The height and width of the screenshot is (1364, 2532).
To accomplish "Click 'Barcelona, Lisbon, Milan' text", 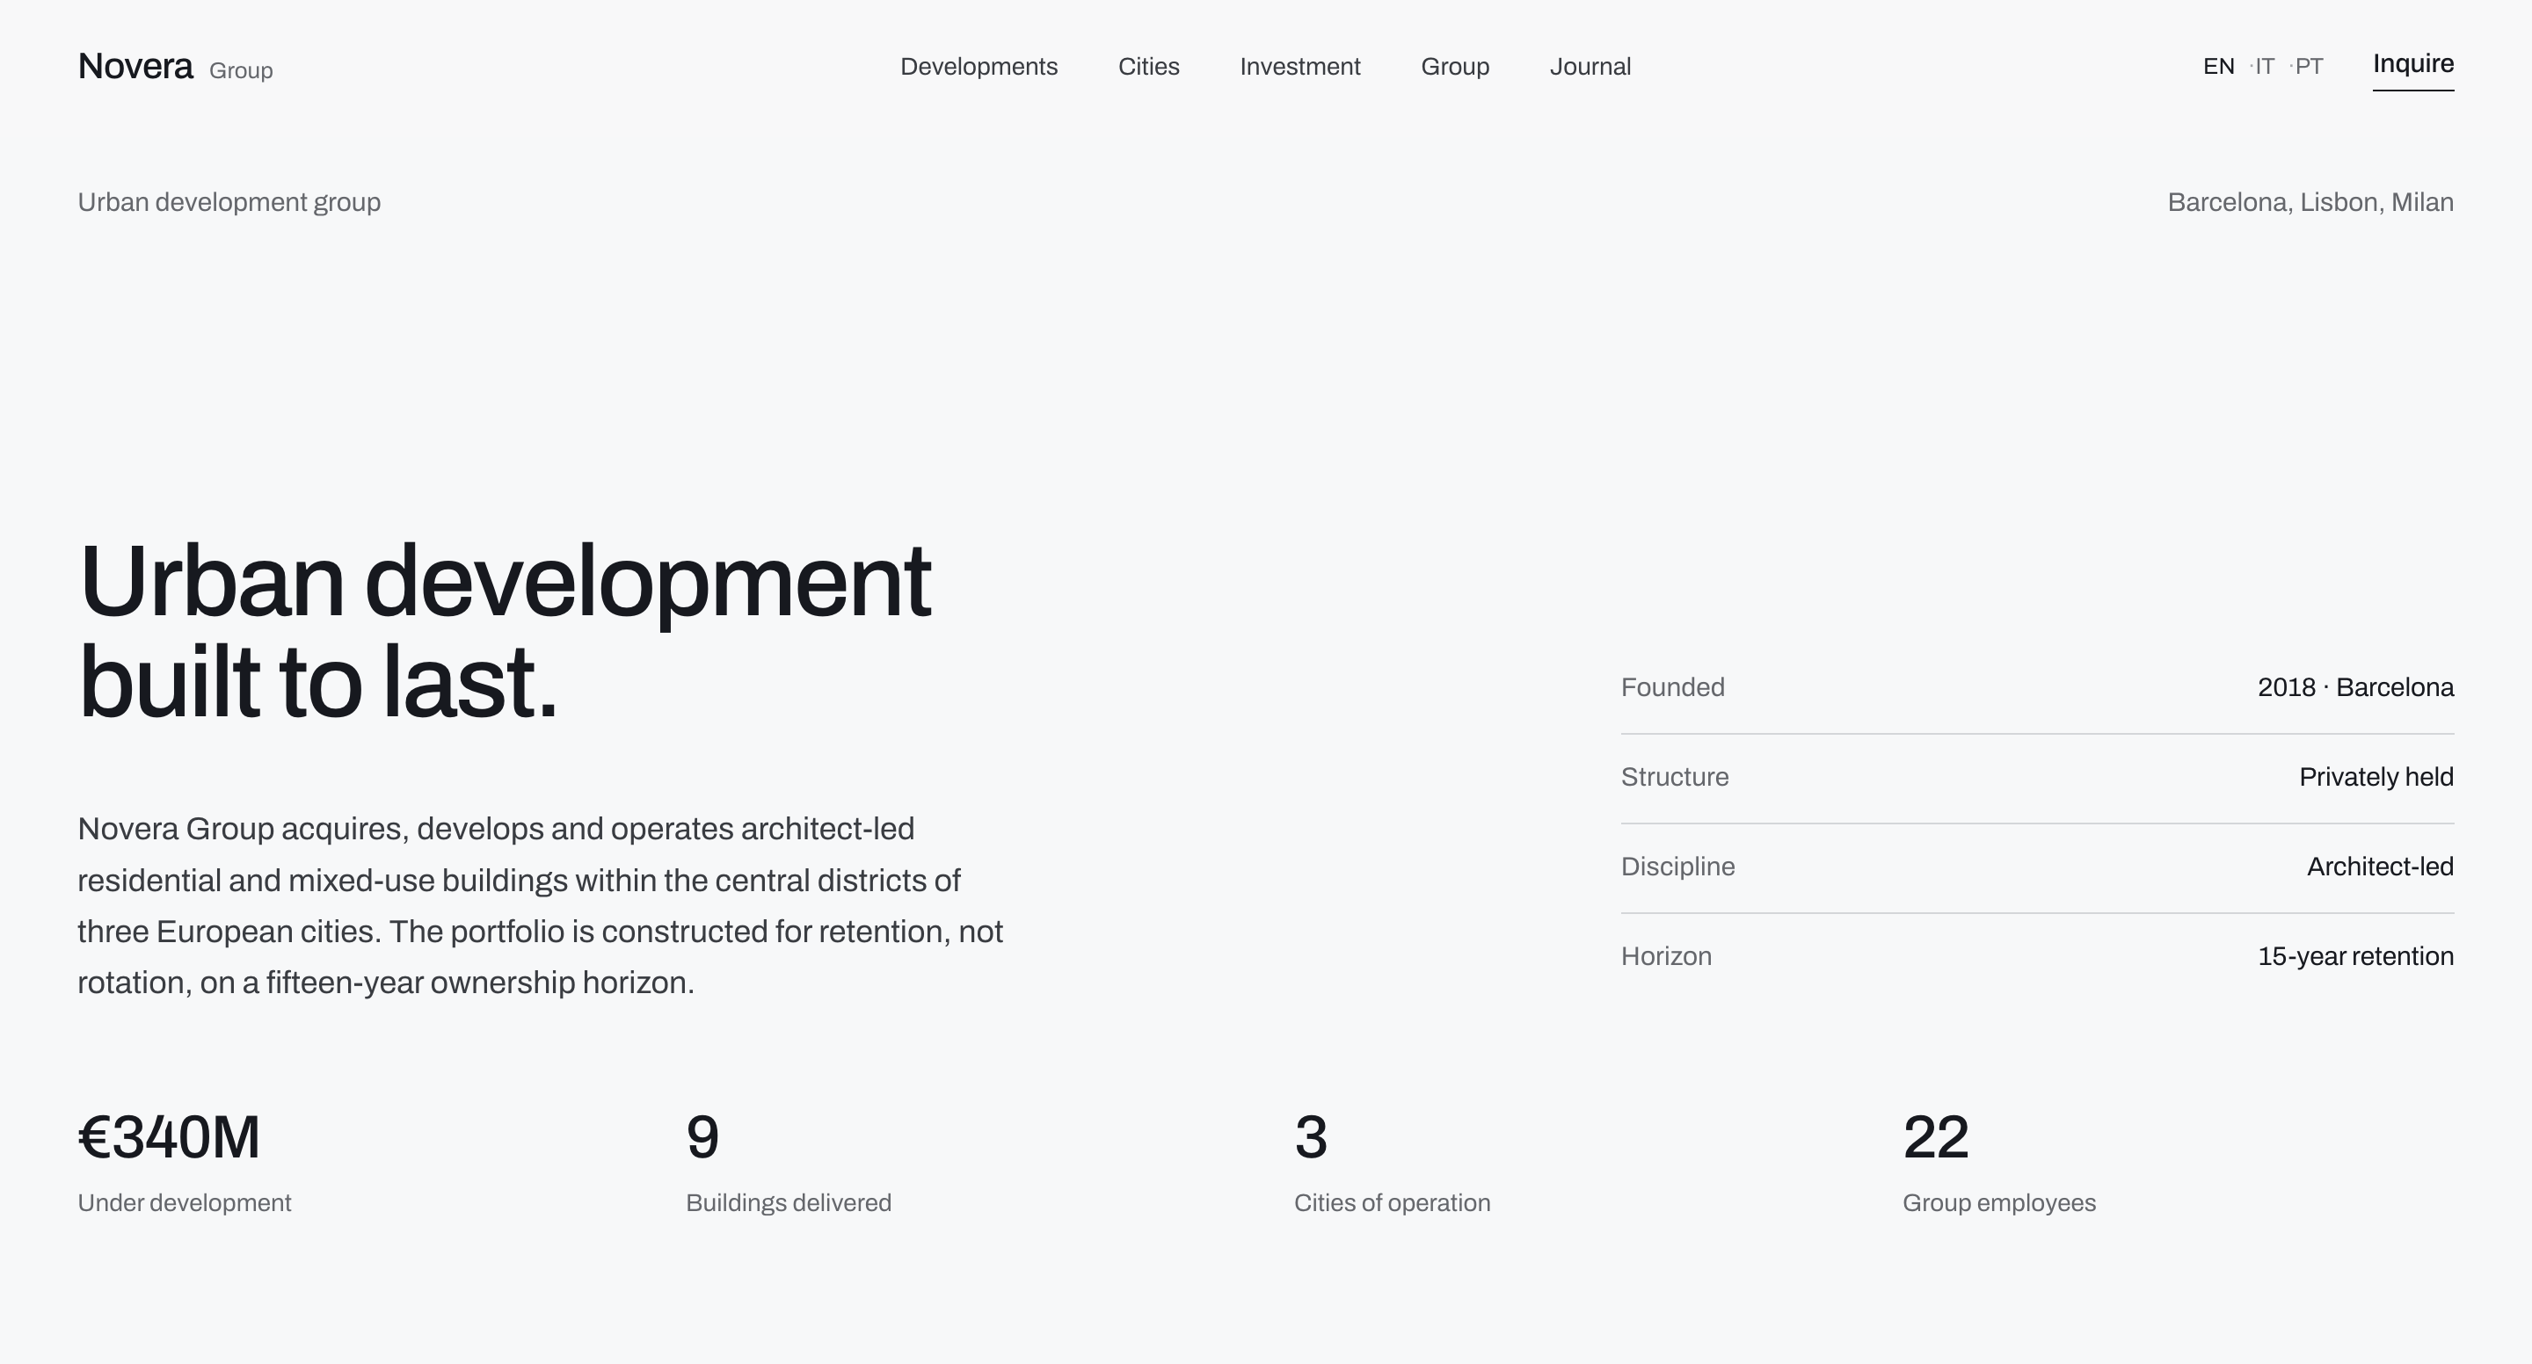I will pyautogui.click(x=2310, y=202).
